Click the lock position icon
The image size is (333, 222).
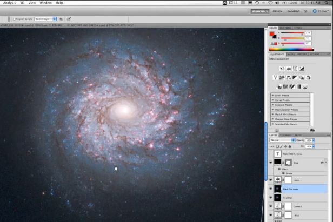coord(285,146)
